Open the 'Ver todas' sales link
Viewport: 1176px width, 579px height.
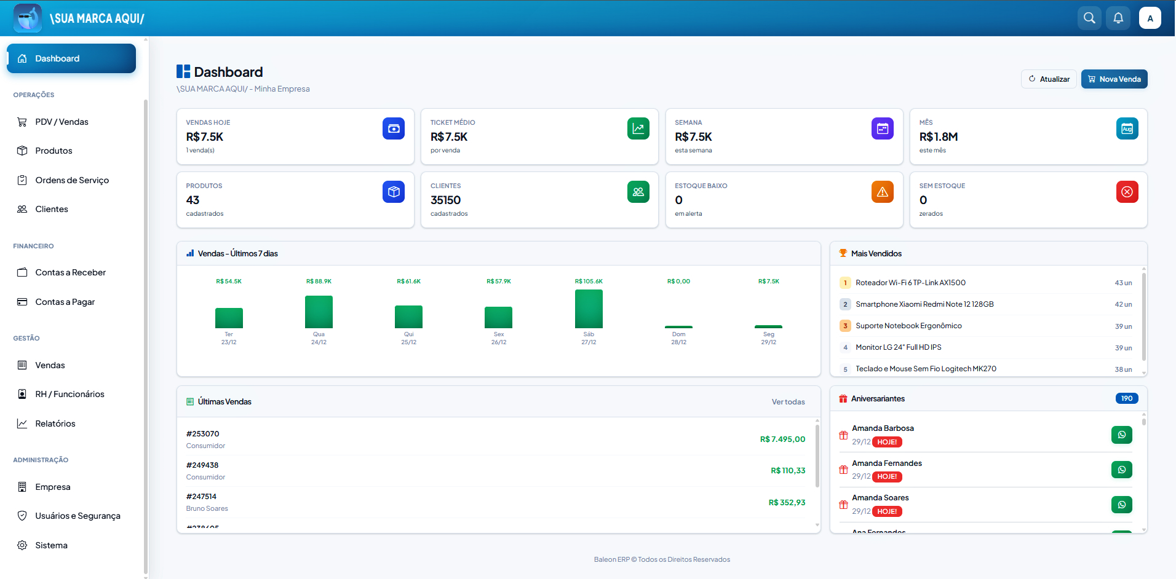pyautogui.click(x=788, y=402)
